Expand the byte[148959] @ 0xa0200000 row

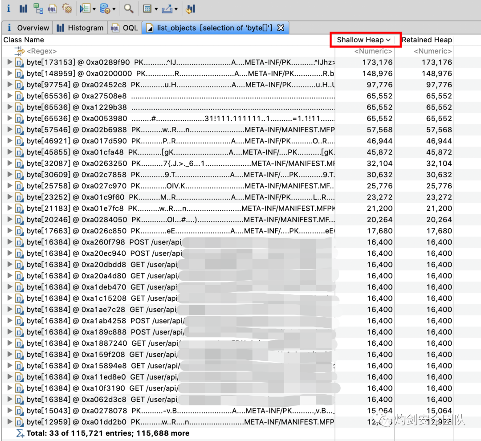click(x=9, y=73)
